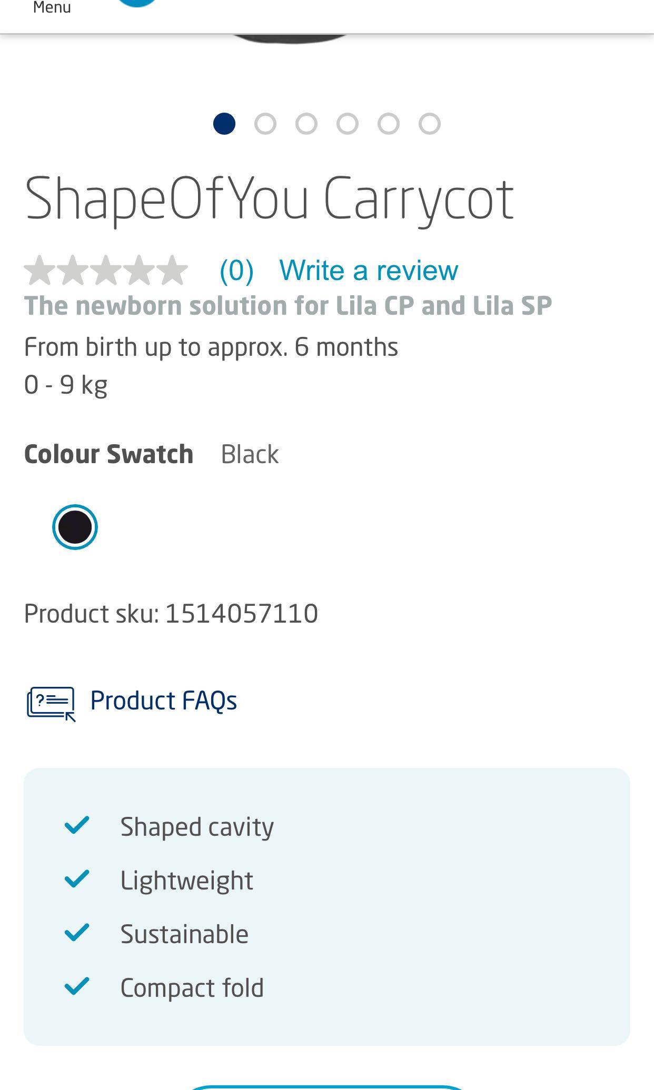
Task: Go to the third carousel image dot
Action: pyautogui.click(x=306, y=124)
